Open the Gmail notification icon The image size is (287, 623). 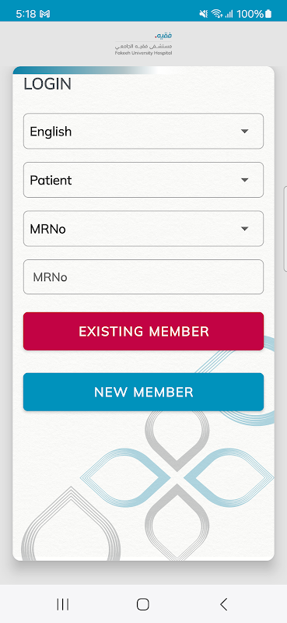45,14
